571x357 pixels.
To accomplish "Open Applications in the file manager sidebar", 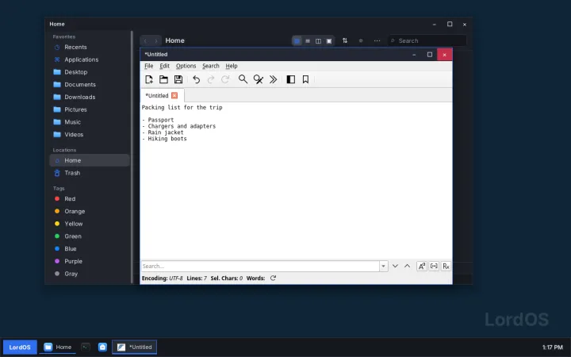I will click(90, 59).
